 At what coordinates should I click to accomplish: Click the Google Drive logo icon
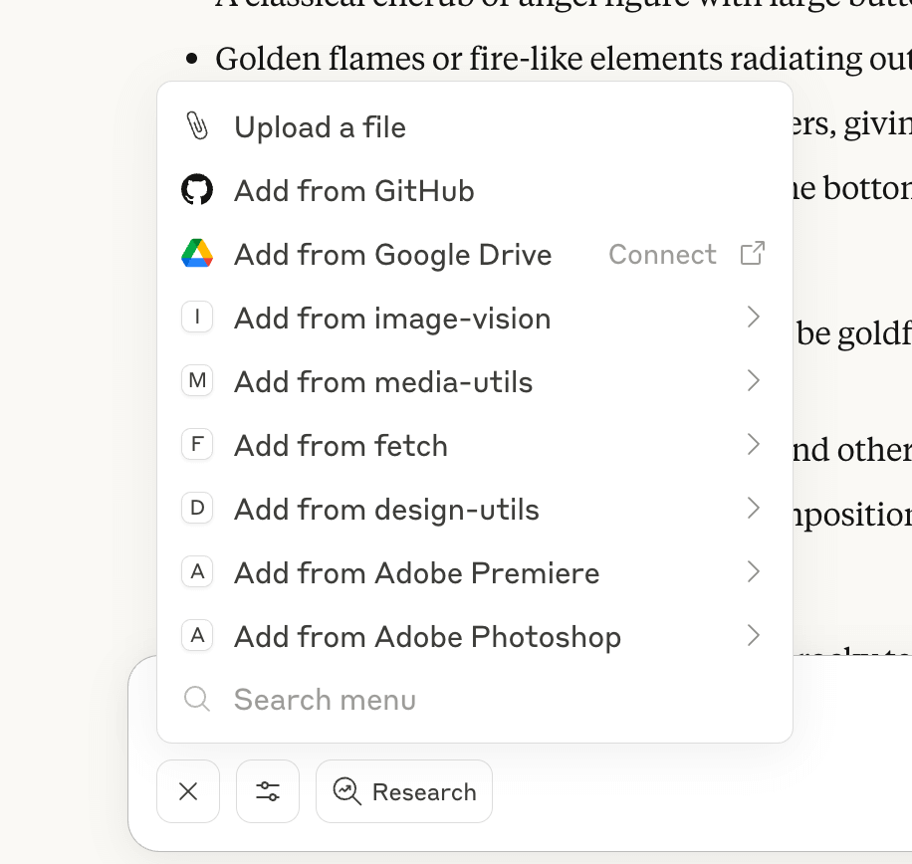(197, 254)
